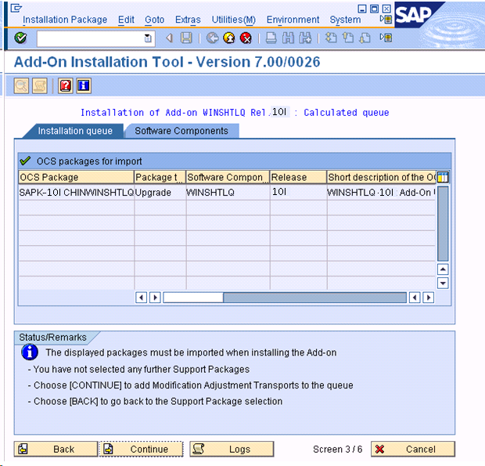The height and width of the screenshot is (466, 485).
Task: Click the right arrow of fixed-column scroller
Action: click(155, 298)
